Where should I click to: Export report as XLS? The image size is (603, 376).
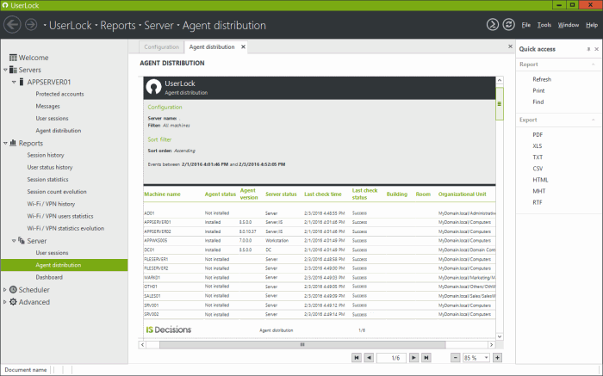pos(538,146)
